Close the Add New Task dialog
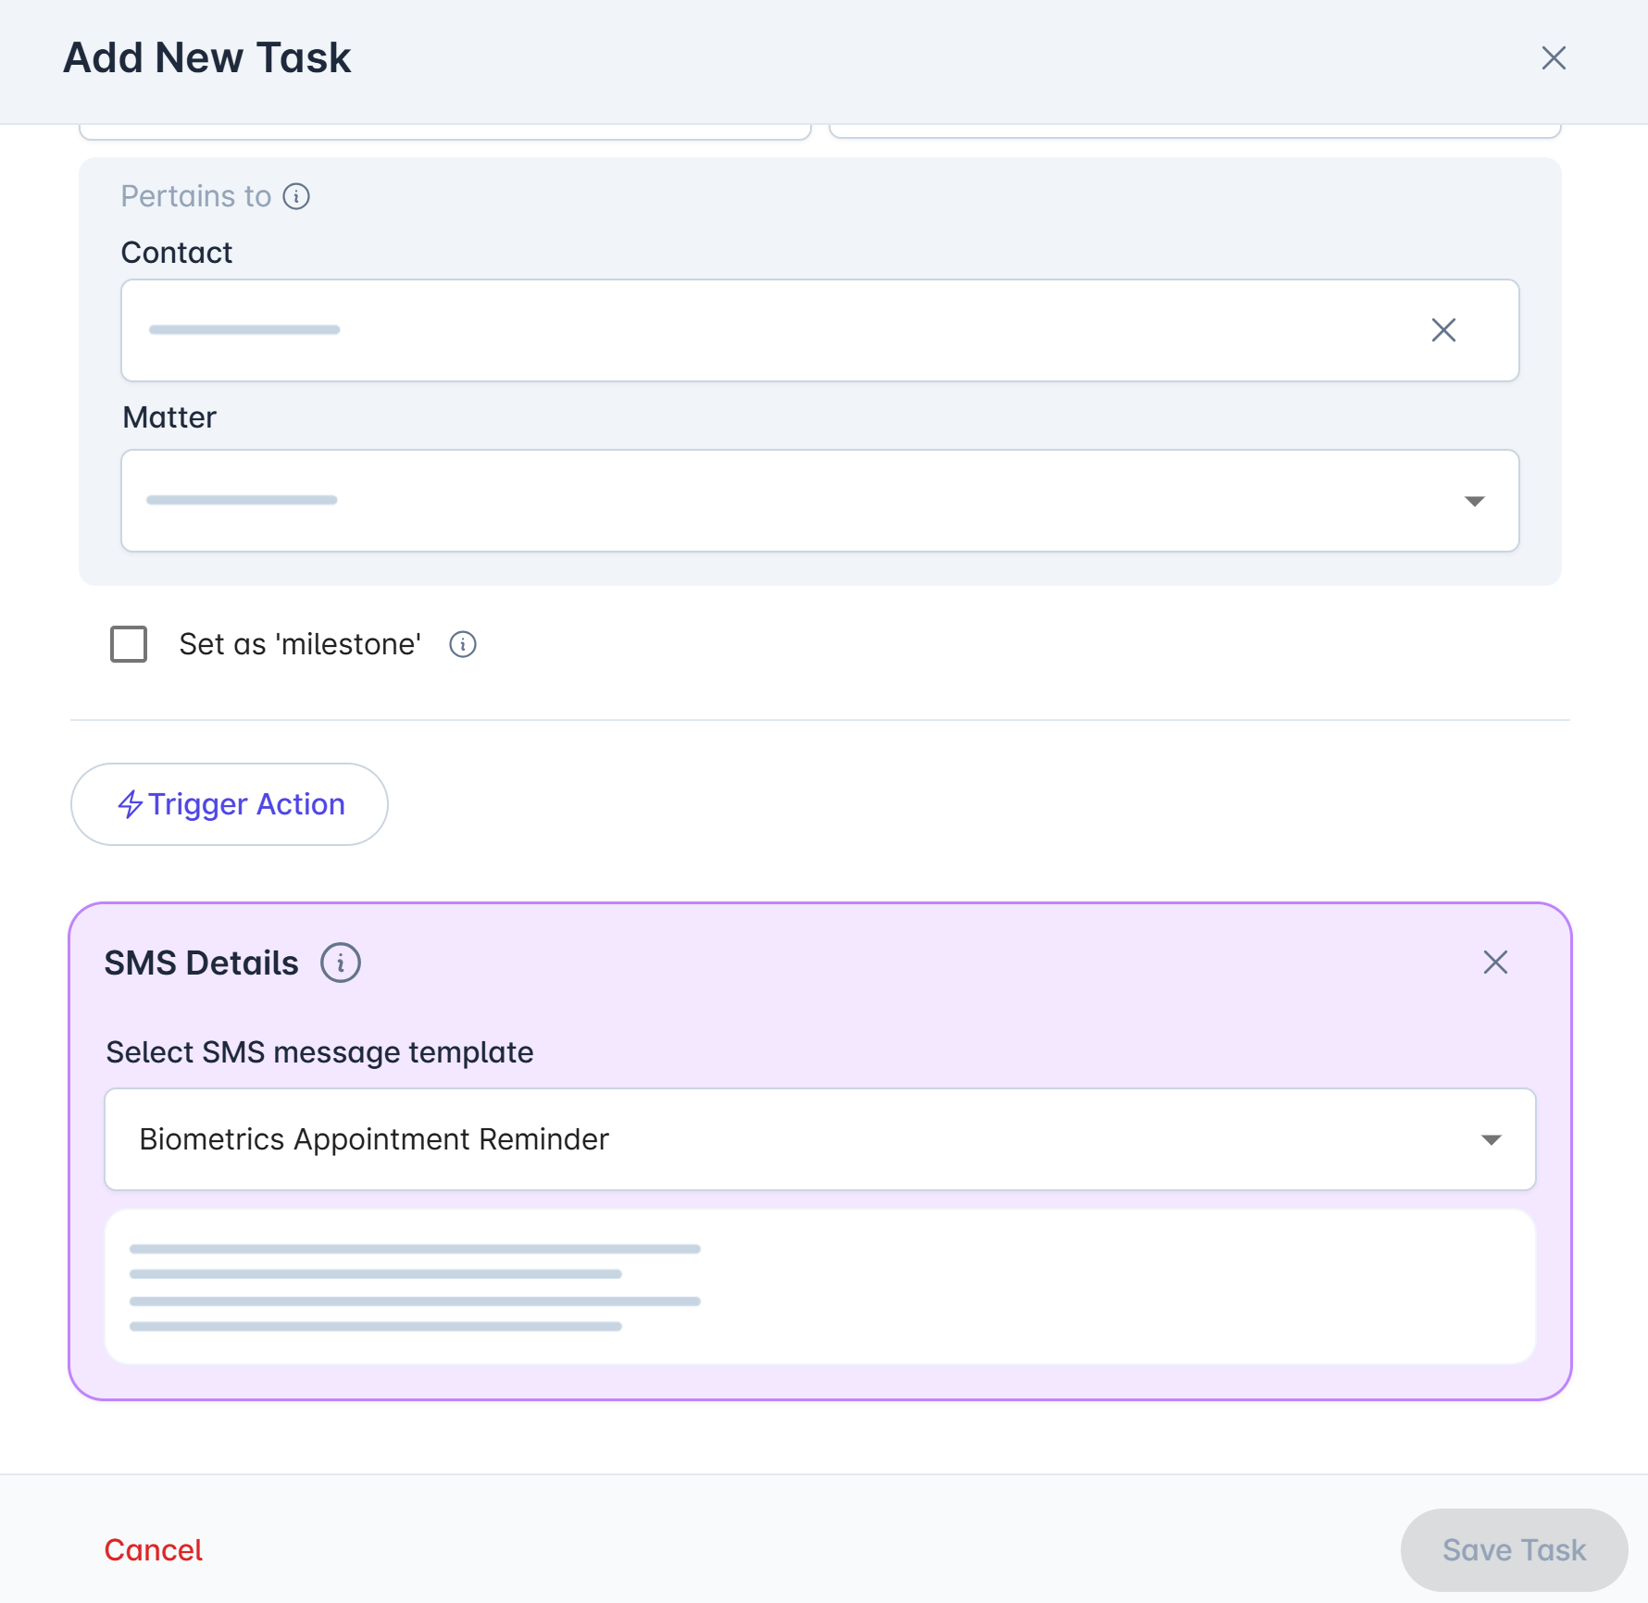 [1554, 58]
